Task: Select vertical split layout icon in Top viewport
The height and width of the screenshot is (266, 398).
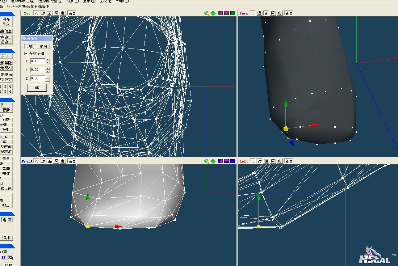Action: [220, 13]
